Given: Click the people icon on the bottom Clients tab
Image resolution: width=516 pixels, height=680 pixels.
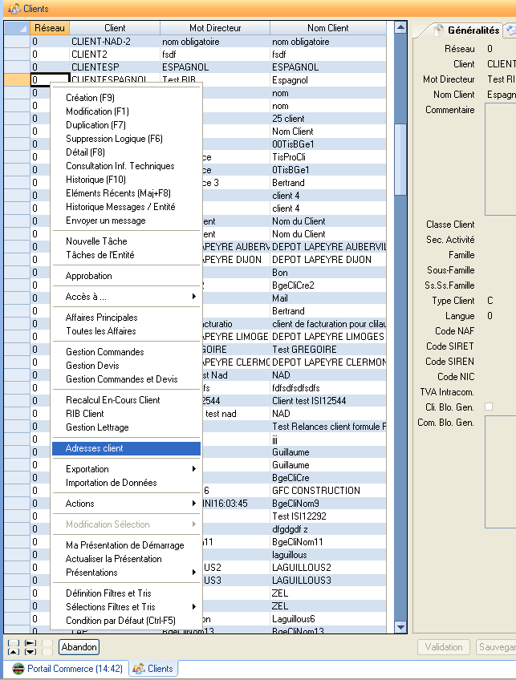Looking at the screenshot, I should (139, 669).
